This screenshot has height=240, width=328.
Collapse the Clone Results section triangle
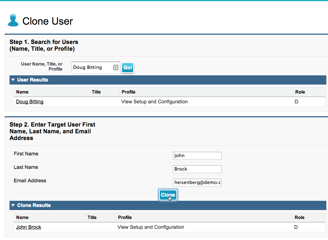click(13, 205)
